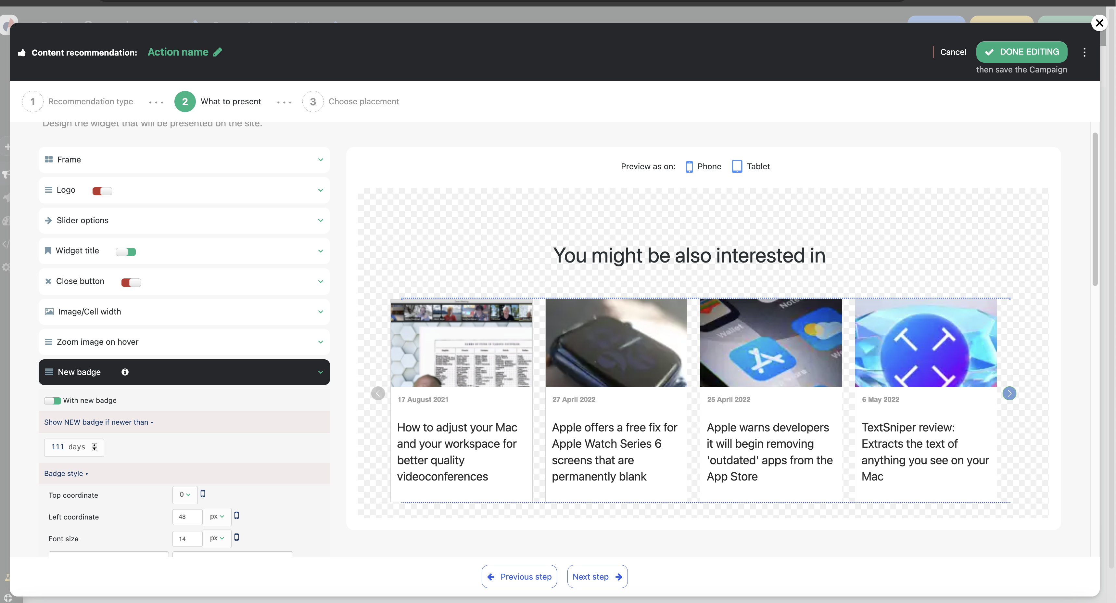Open the videoconferences article thumbnail
This screenshot has width=1116, height=603.
[462, 343]
